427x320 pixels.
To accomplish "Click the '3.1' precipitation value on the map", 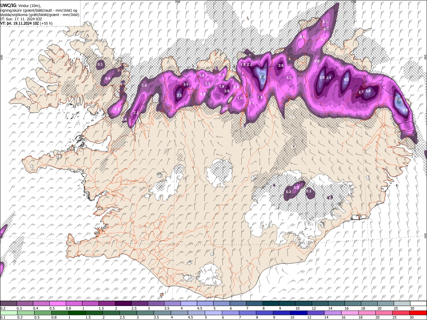I will click(329, 78).
